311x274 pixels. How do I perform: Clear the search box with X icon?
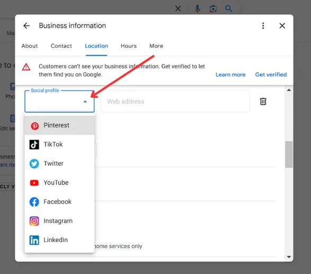pyautogui.click(x=178, y=8)
